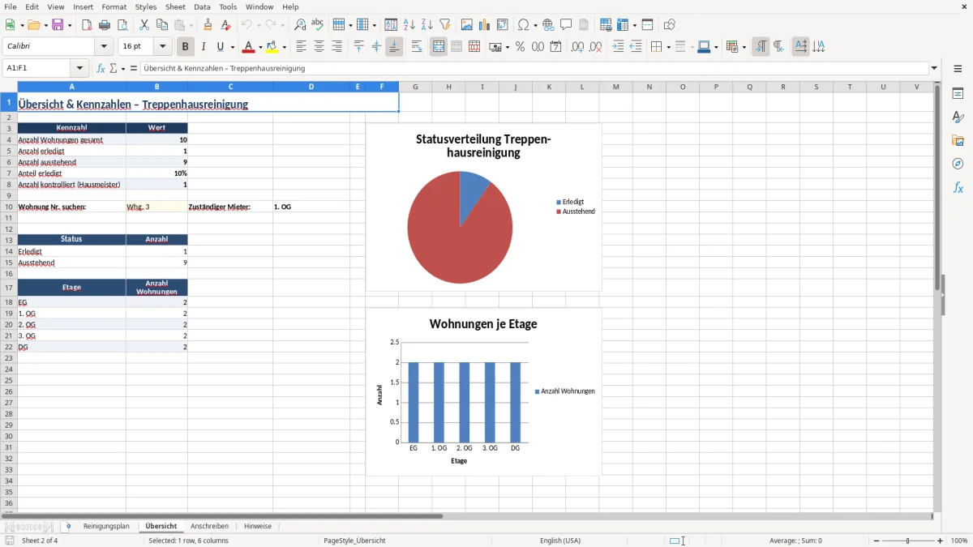The height and width of the screenshot is (547, 973).
Task: Apply percent number format
Action: (x=521, y=47)
